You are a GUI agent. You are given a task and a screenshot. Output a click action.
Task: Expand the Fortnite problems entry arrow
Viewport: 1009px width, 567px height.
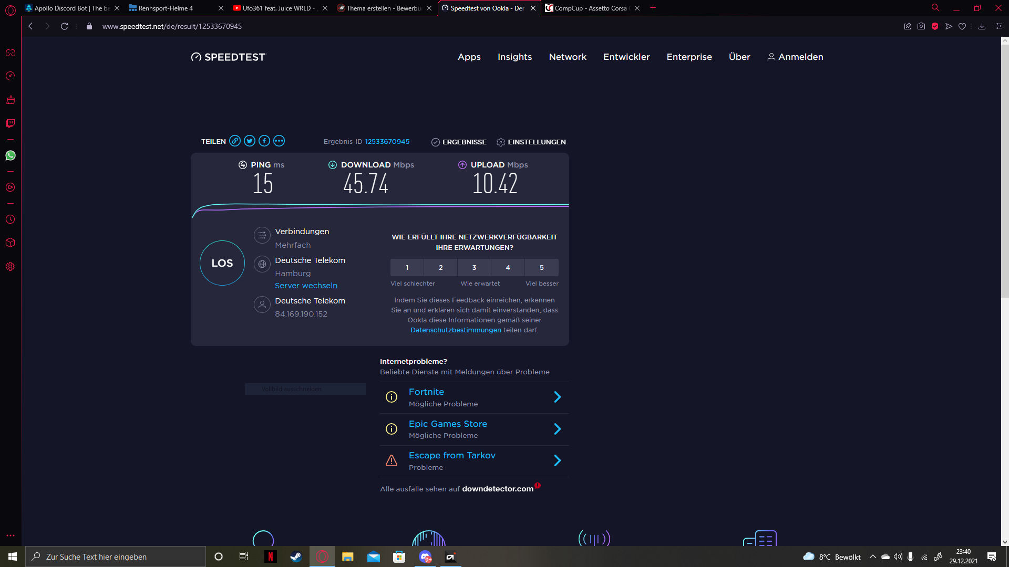[x=558, y=397]
